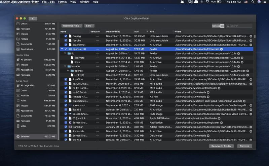This screenshot has height=166, width=269.
Task: Reveal ffmpeg location in Finder arrow
Action: coord(251,36)
